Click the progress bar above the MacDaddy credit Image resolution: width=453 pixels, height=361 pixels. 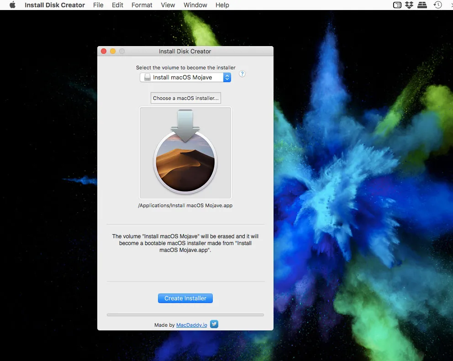(185, 314)
